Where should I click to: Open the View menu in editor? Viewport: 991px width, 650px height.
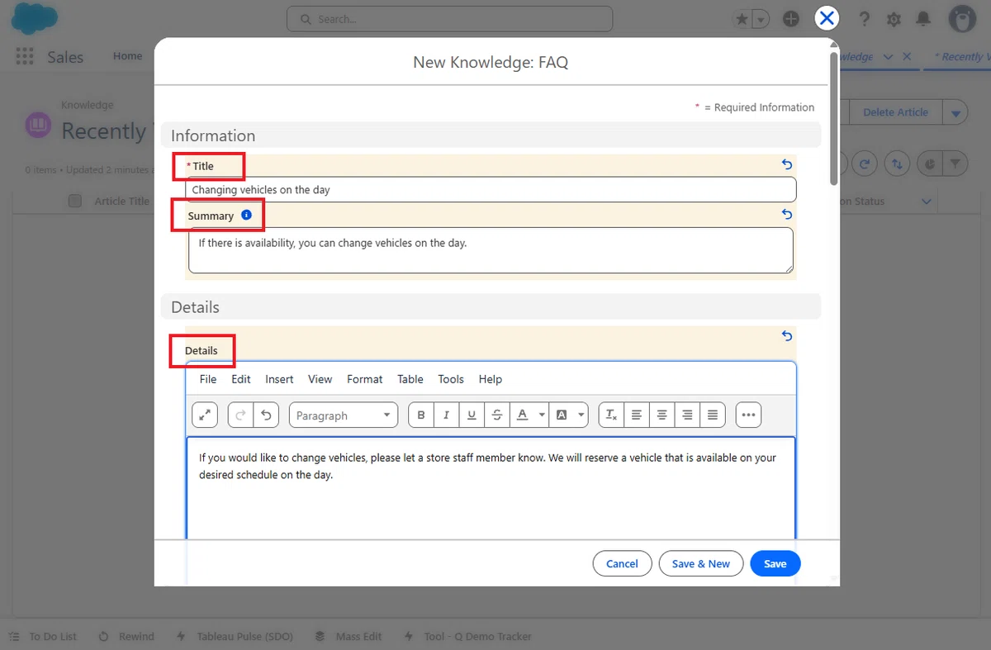click(x=320, y=379)
